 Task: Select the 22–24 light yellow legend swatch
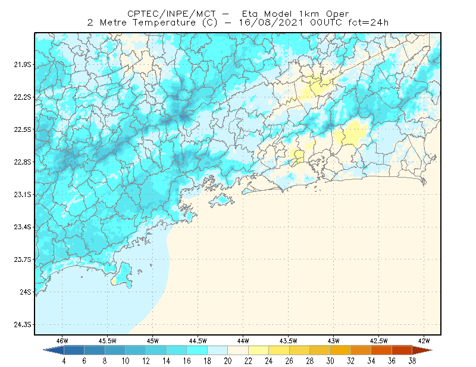coord(259,350)
